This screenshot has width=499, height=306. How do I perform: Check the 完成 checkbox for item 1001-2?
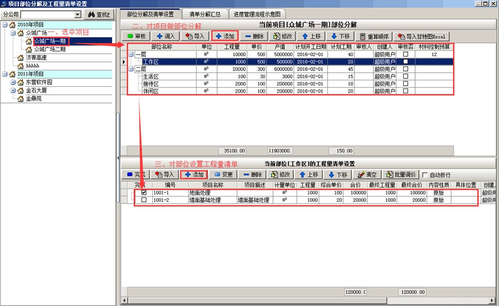click(144, 200)
